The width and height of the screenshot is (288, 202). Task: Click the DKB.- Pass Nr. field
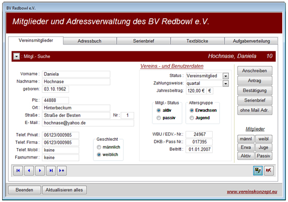point(199,142)
